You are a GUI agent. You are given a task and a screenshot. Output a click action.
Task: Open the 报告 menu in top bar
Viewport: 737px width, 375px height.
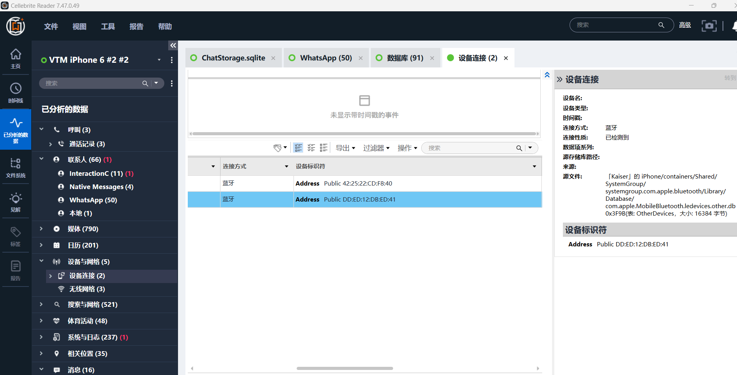(137, 27)
